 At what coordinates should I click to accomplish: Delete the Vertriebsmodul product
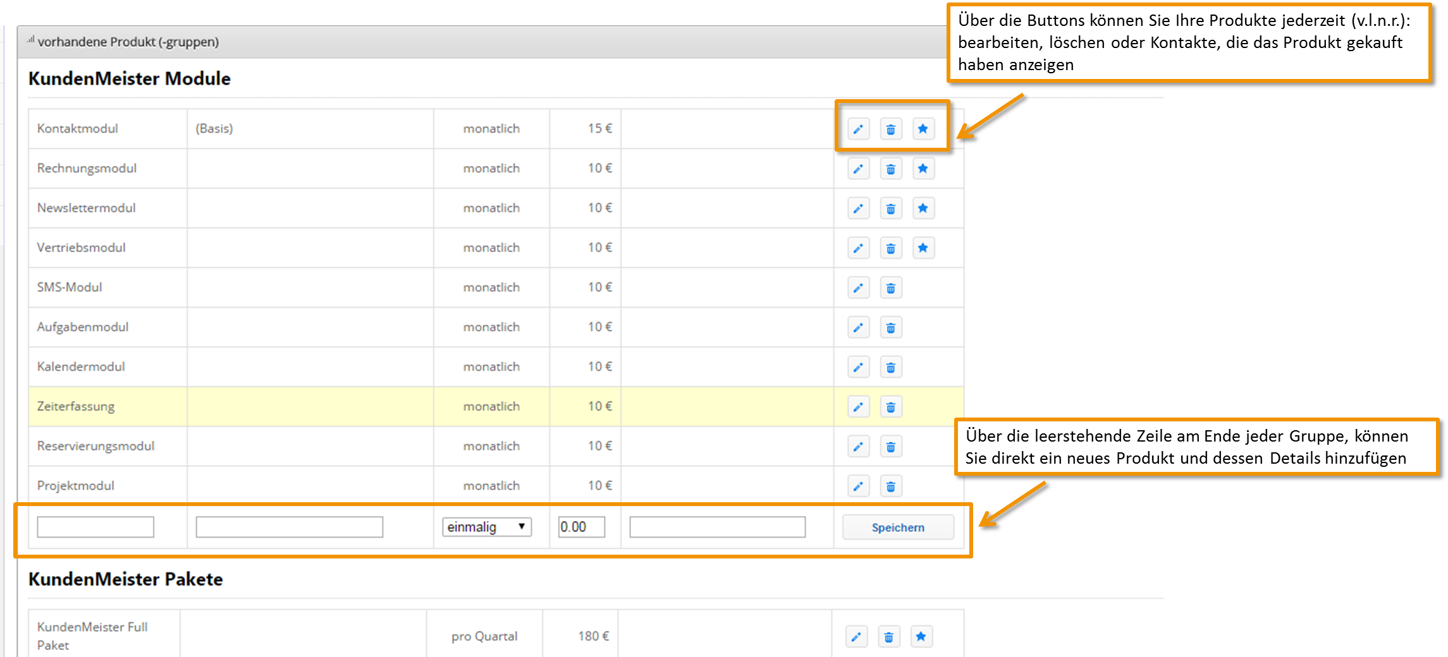(890, 248)
